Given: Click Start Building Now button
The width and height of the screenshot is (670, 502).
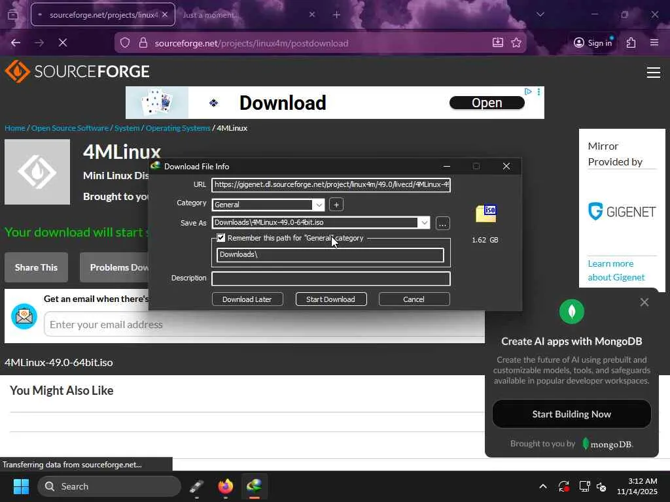Looking at the screenshot, I should (571, 414).
